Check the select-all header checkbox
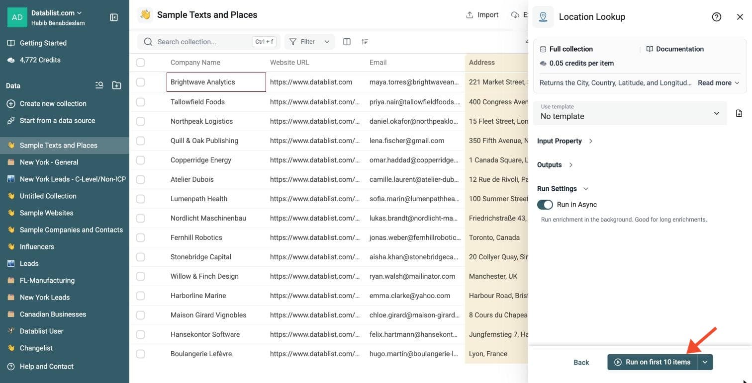Viewport: 752px width, 383px height. (x=141, y=63)
